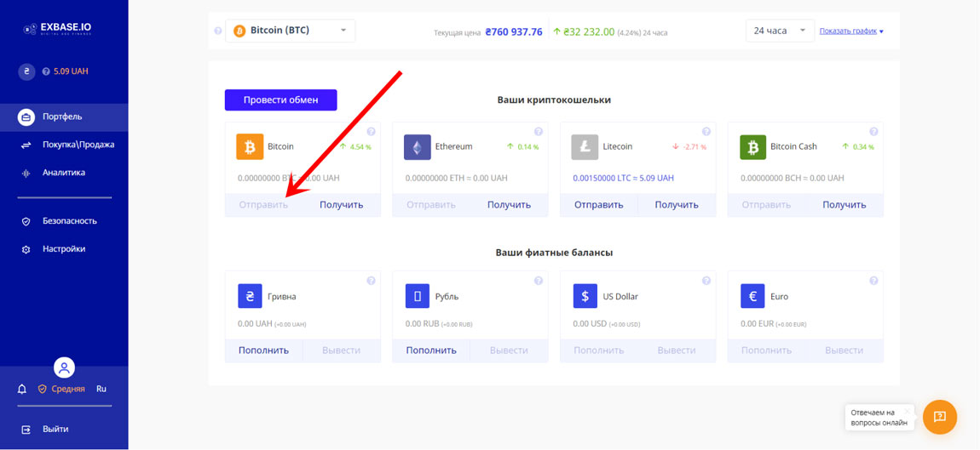Go to Аналитика in the sidebar
The height and width of the screenshot is (450, 980).
pyautogui.click(x=64, y=173)
